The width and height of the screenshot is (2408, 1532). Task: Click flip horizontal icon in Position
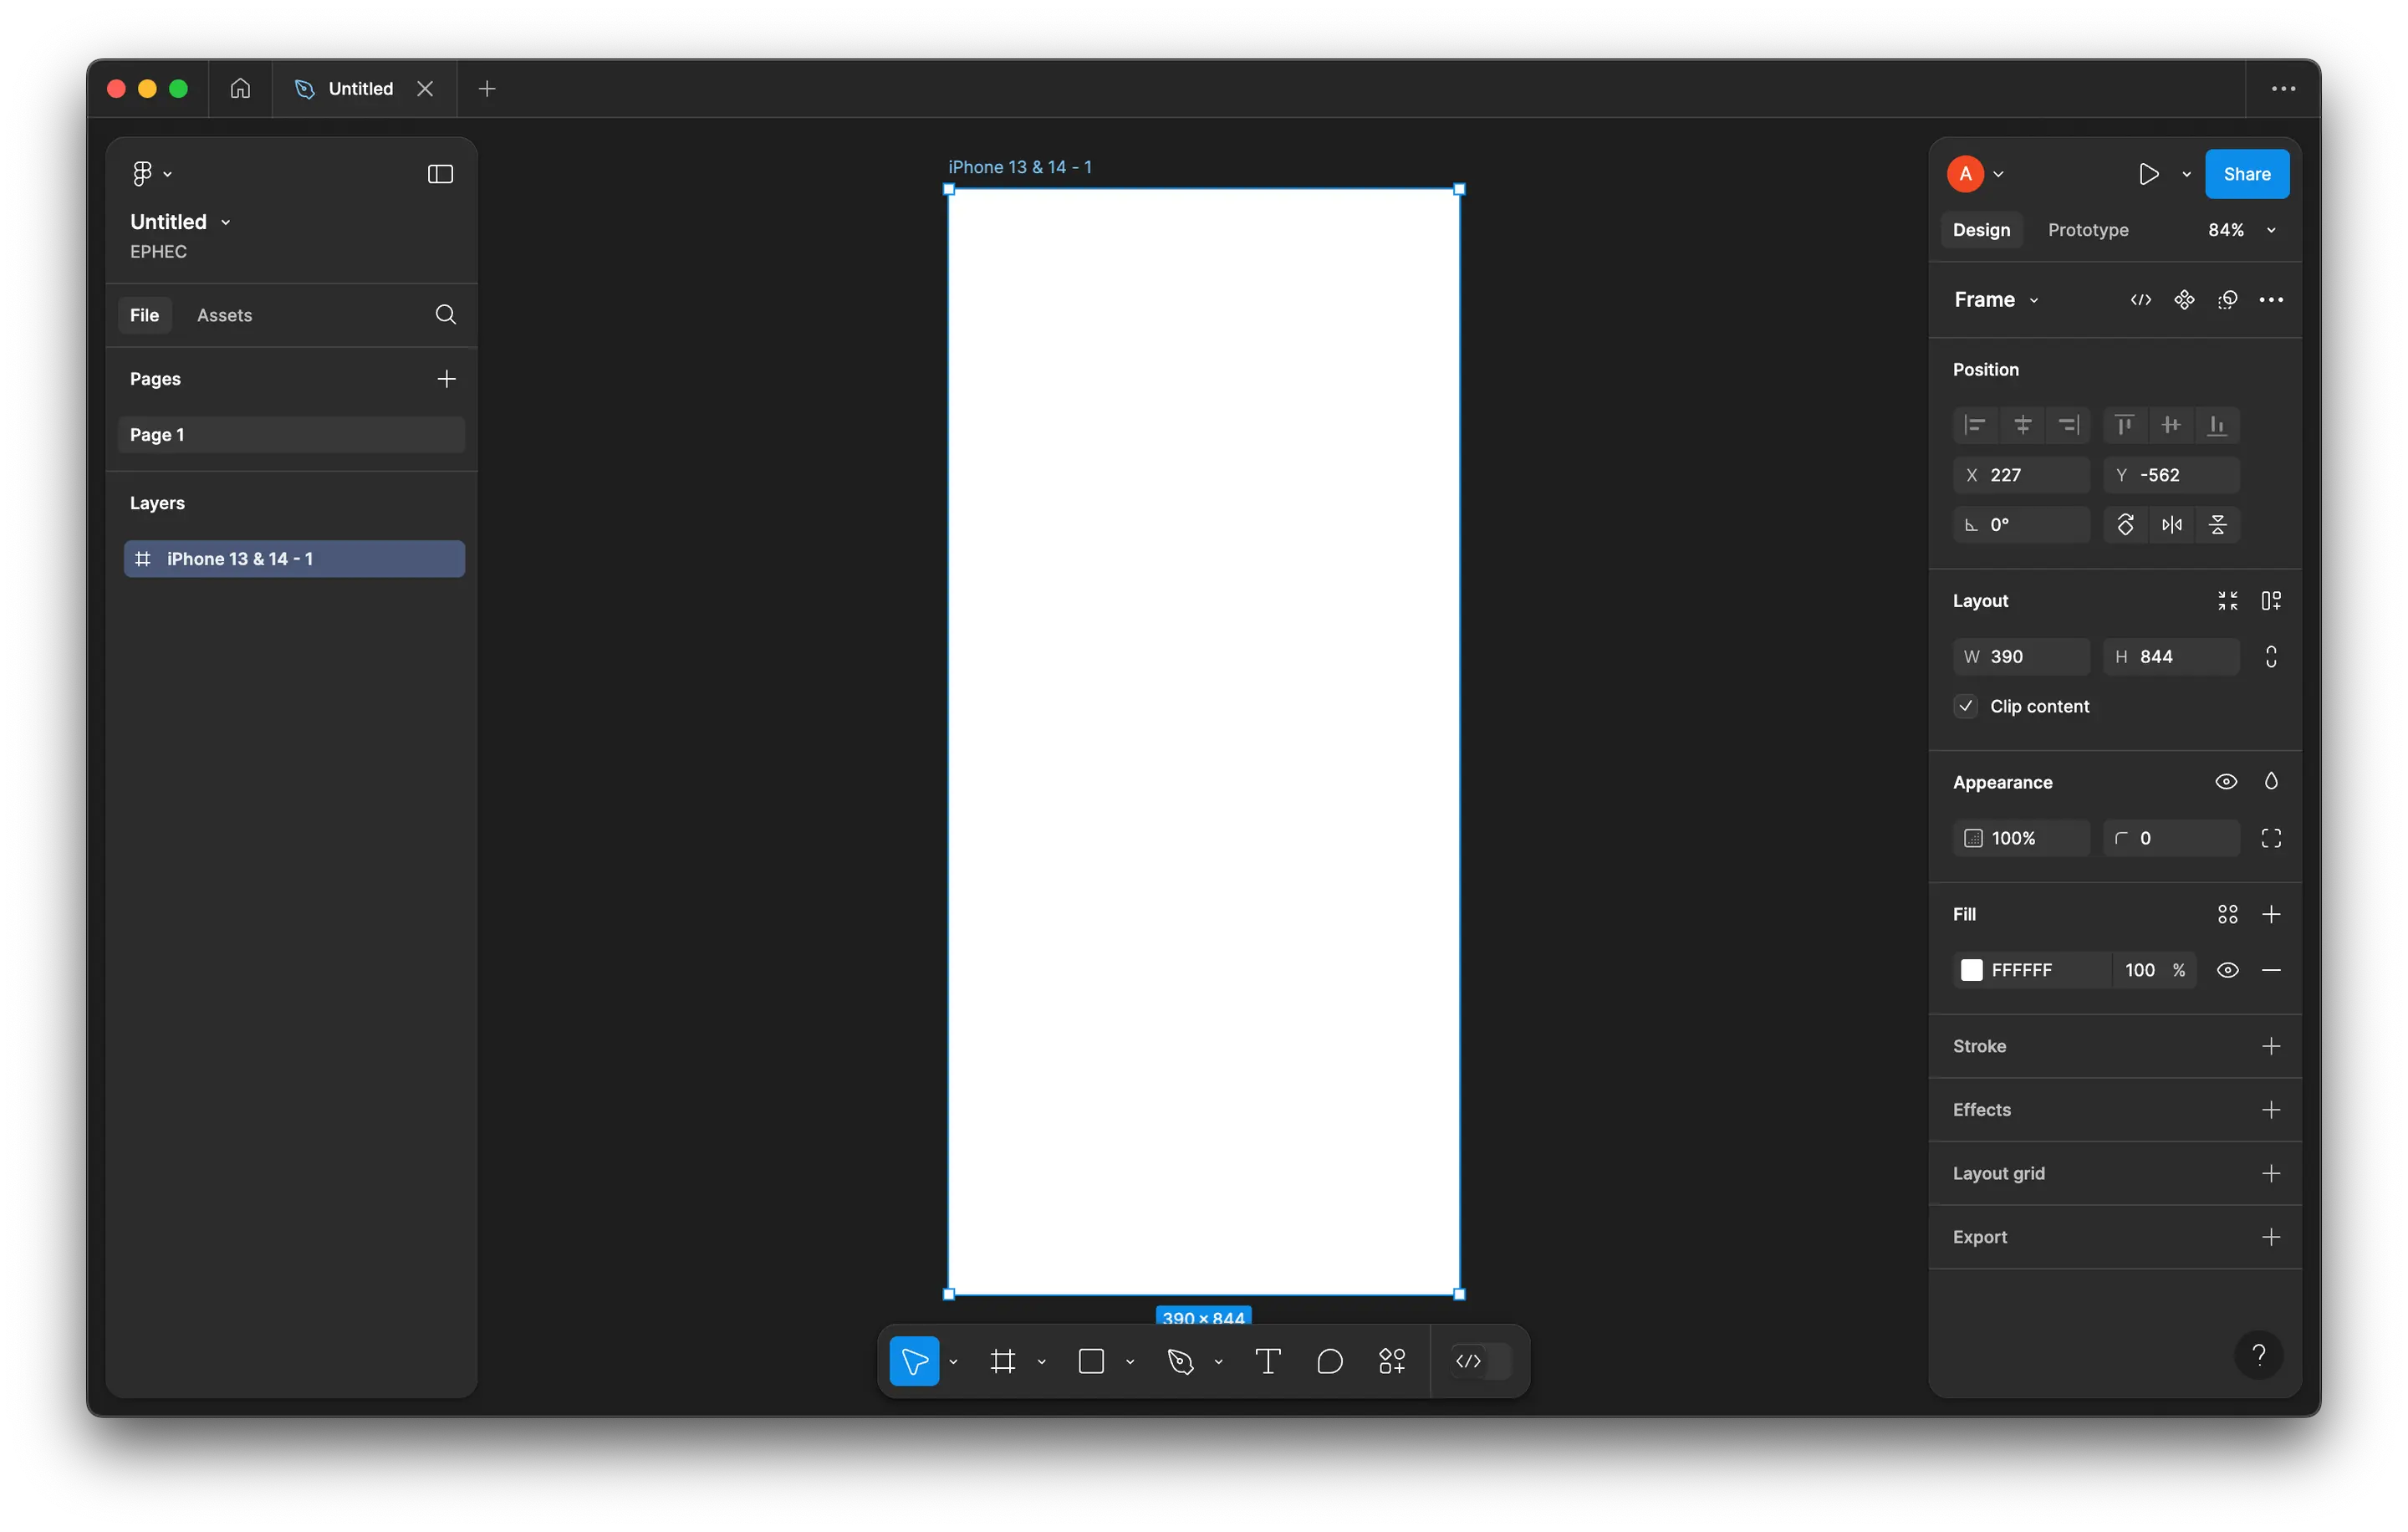tap(2171, 525)
